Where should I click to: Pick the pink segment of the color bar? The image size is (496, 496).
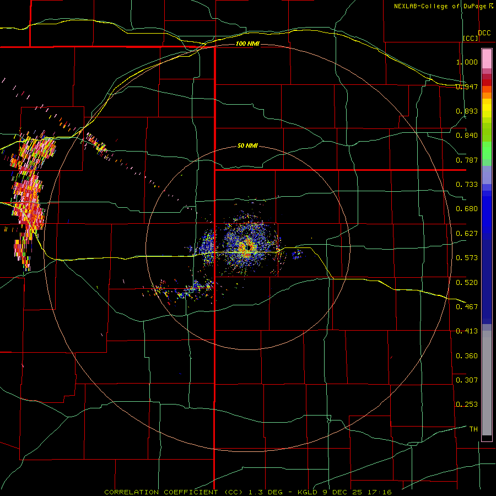pos(487,59)
